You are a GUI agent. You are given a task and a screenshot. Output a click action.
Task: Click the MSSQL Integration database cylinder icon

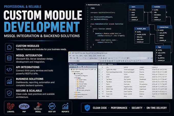[x=9, y=58]
